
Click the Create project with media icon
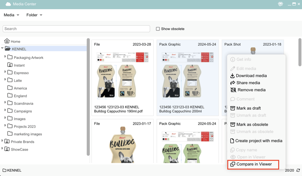coord(232,141)
